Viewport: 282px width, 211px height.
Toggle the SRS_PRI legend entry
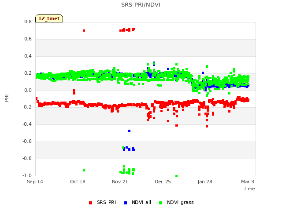coord(103,202)
